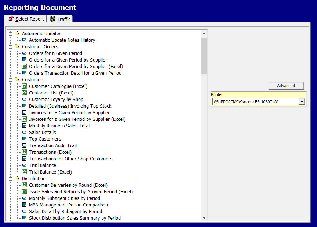
Task: Click the Stock Distribution Sales Summary report icon
Action: click(24, 218)
